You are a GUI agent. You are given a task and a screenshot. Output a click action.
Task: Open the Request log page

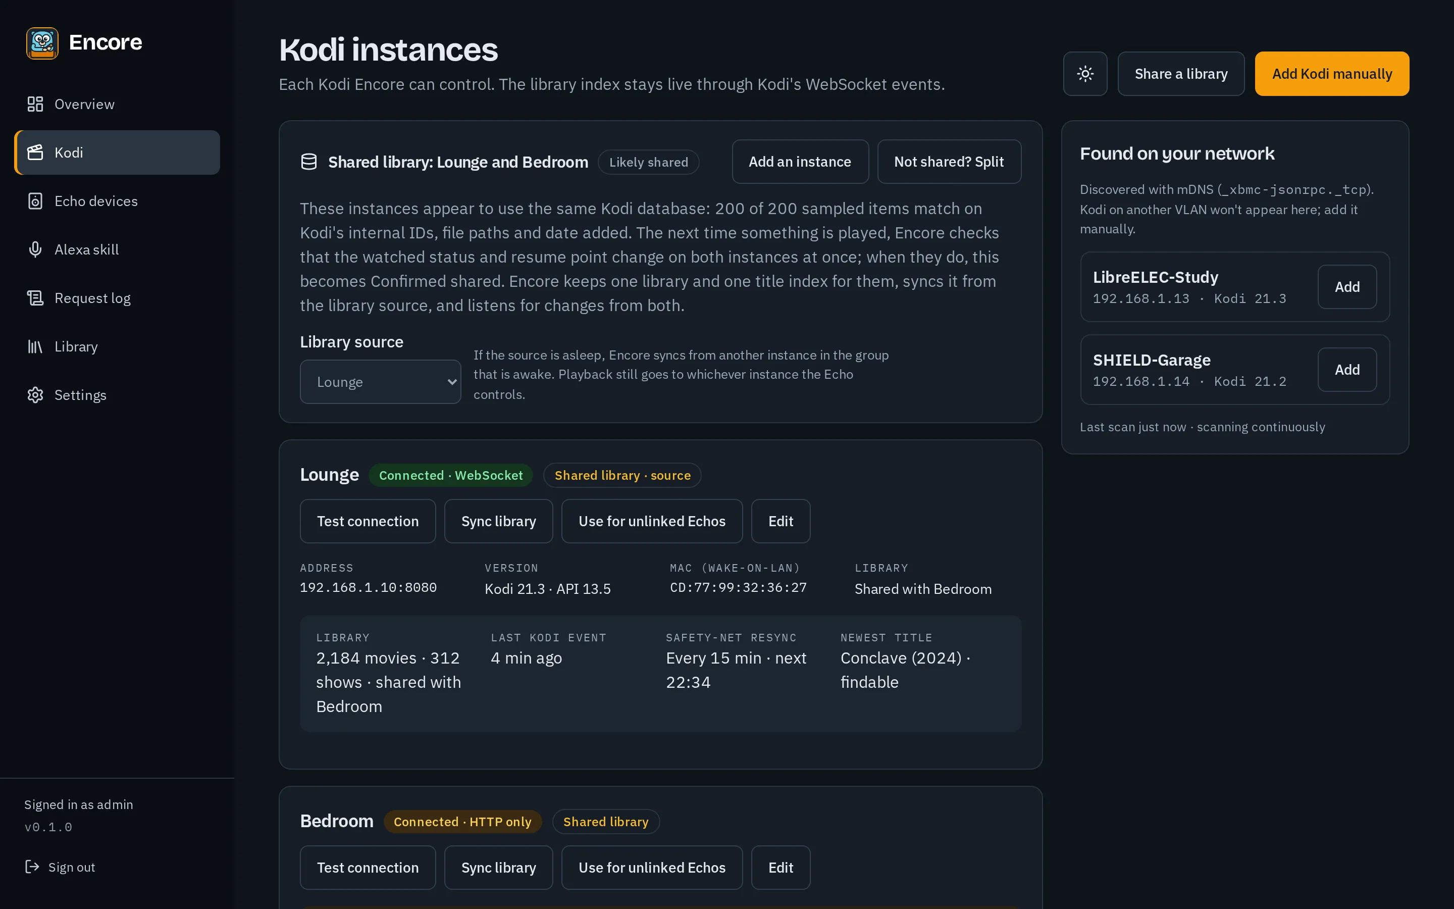[117, 298]
